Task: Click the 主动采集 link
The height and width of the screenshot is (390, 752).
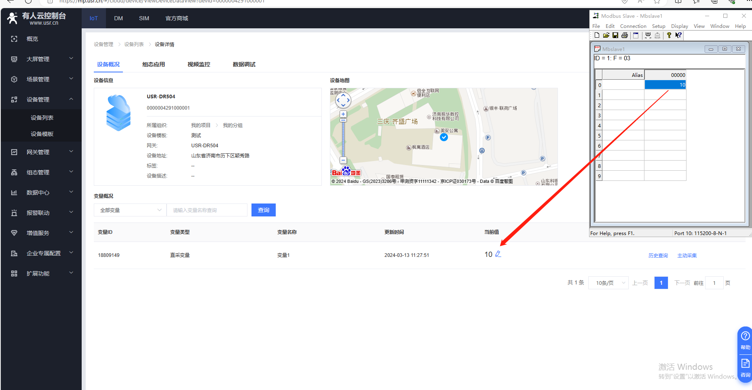Action: (687, 256)
